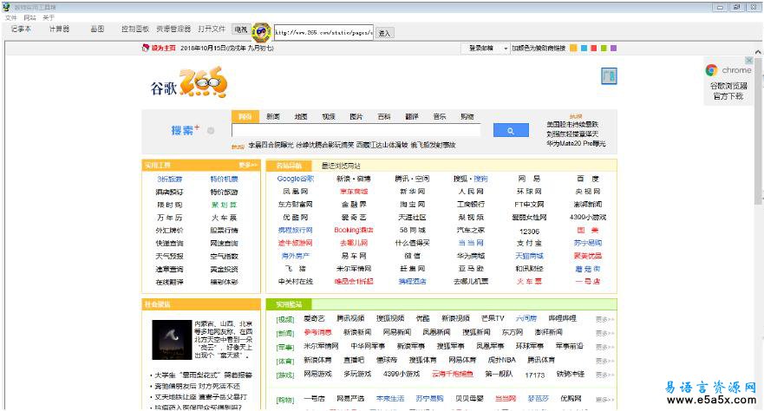Select the 新闻 search tab

click(x=273, y=117)
